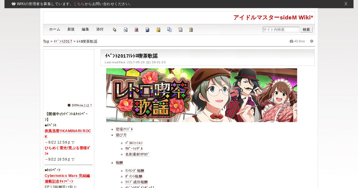
Task: Click the two blue pages copy icon
Action: click(x=169, y=30)
